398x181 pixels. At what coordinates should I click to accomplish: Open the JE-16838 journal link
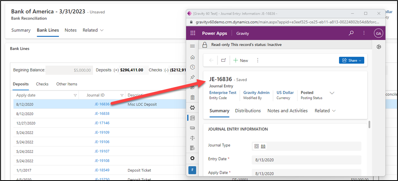[x=102, y=114]
